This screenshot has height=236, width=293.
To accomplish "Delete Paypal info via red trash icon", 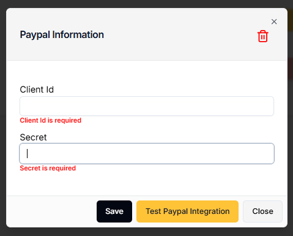I will coord(262,36).
